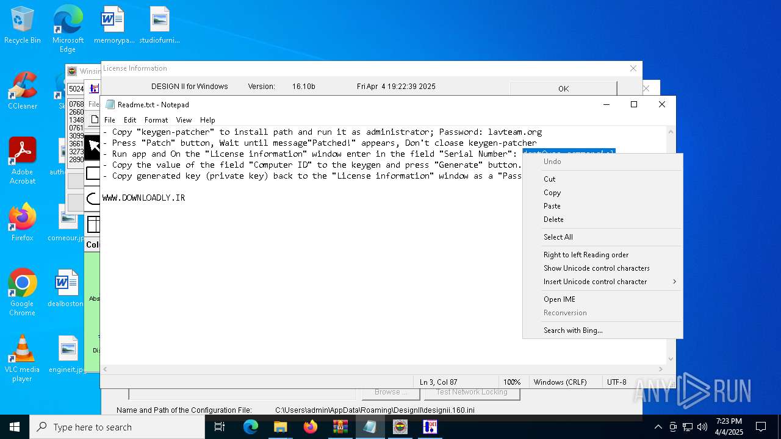Open Firefox from the taskbar

pos(311,427)
